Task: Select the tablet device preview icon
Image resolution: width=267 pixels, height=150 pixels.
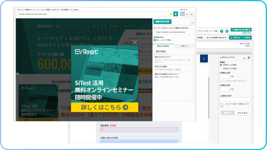Action: pyautogui.click(x=191, y=14)
